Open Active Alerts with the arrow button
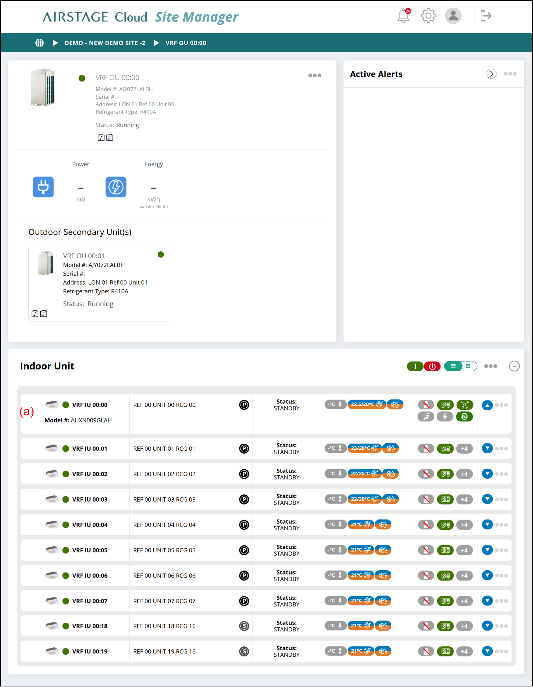The width and height of the screenshot is (533, 687). [491, 74]
